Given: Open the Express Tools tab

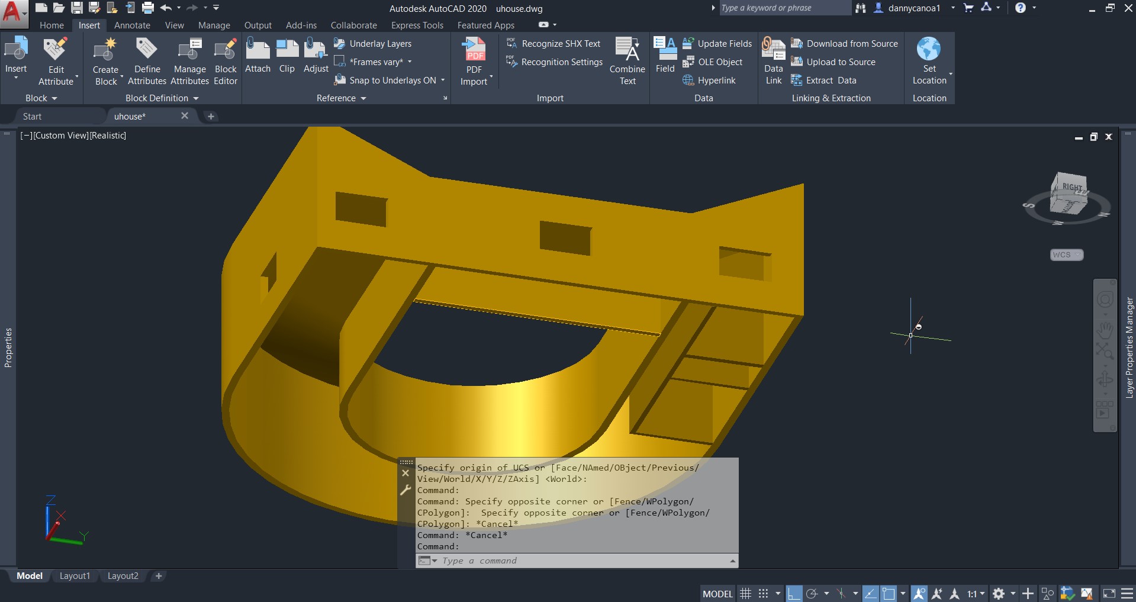Looking at the screenshot, I should 417,25.
